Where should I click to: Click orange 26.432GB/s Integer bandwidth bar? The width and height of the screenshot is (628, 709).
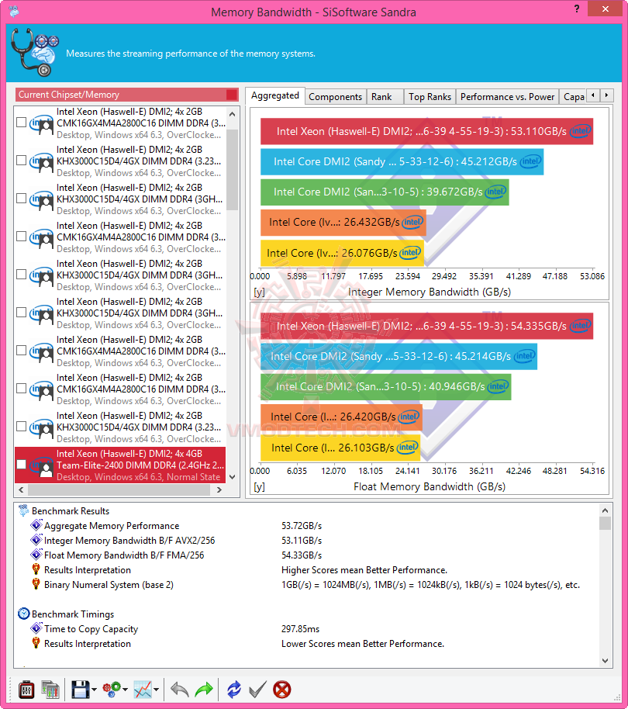pos(343,222)
